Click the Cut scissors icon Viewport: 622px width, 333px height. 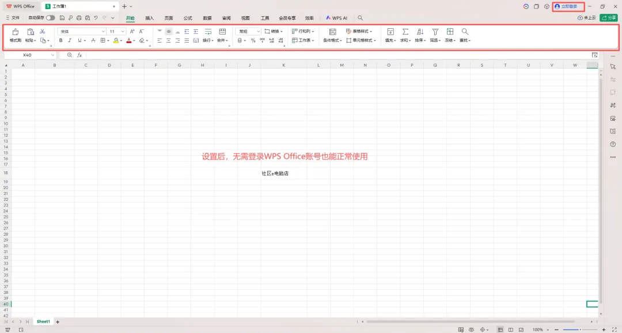43,31
